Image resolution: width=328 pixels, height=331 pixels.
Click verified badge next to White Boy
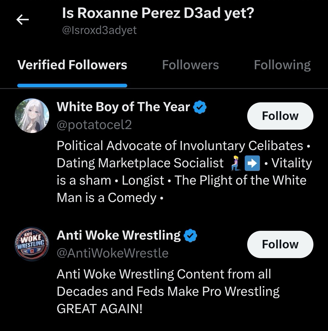pyautogui.click(x=200, y=107)
